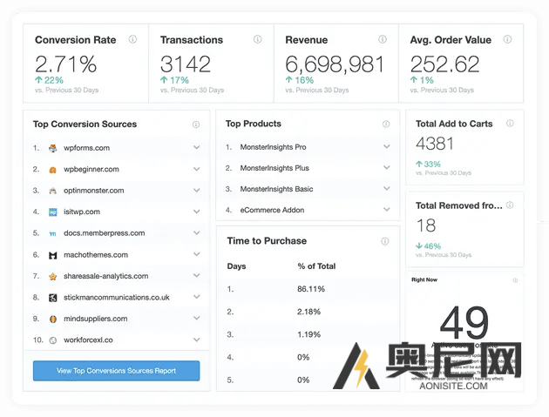The width and height of the screenshot is (549, 417).
Task: Expand the stickmancommunications.co.uk row chevron
Action: tap(197, 297)
